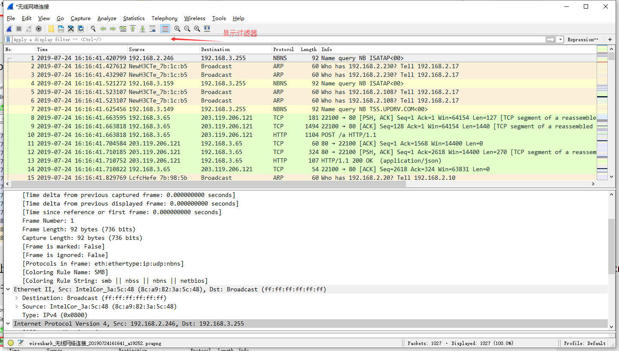The image size is (619, 351).
Task: Click in the display filter input field
Action: click(x=278, y=39)
